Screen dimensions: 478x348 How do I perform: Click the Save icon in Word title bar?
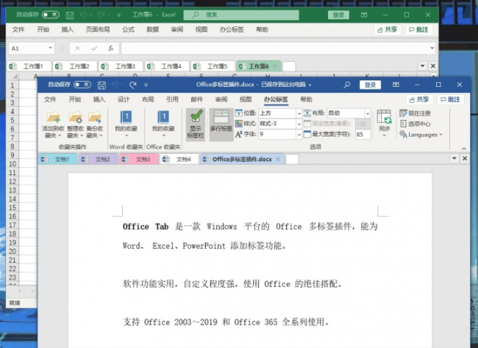[x=101, y=85]
